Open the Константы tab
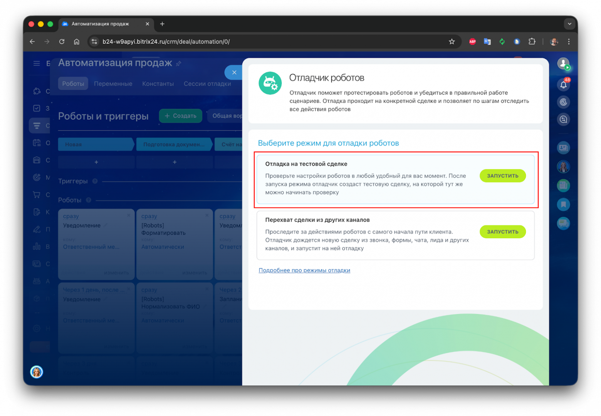601x416 pixels. click(x=158, y=84)
